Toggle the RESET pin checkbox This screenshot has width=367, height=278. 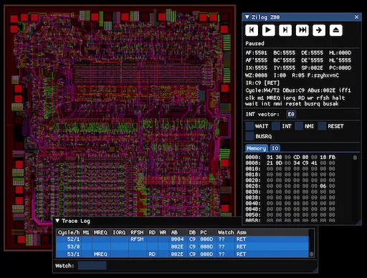click(x=322, y=126)
